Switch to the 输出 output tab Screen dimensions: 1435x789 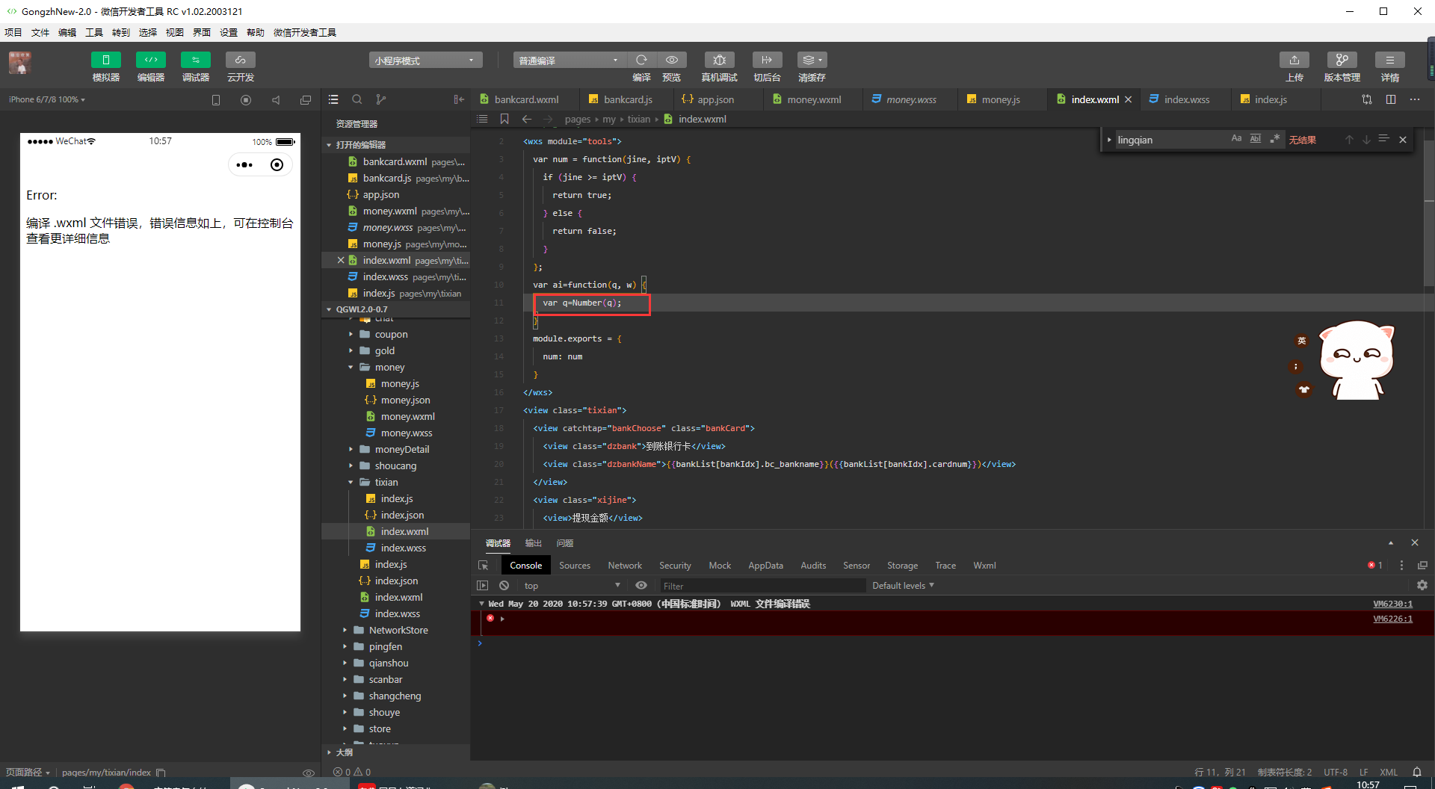533,543
